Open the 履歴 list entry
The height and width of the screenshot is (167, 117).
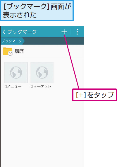click(x=42, y=51)
